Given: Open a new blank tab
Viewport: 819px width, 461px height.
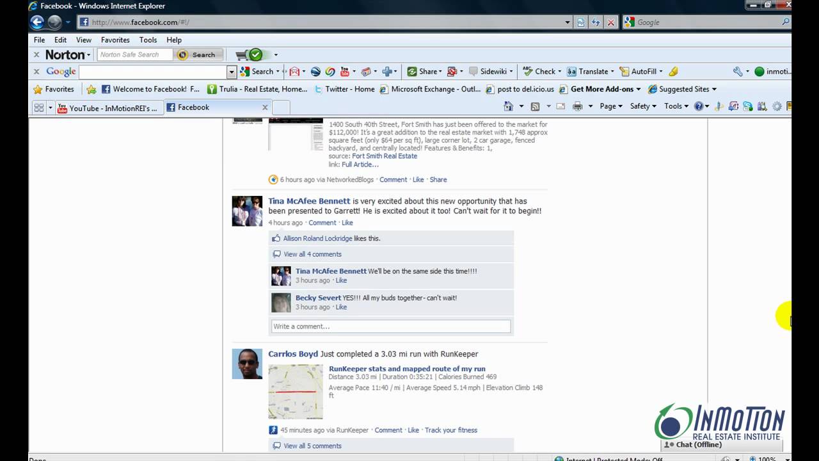Looking at the screenshot, I should point(282,108).
